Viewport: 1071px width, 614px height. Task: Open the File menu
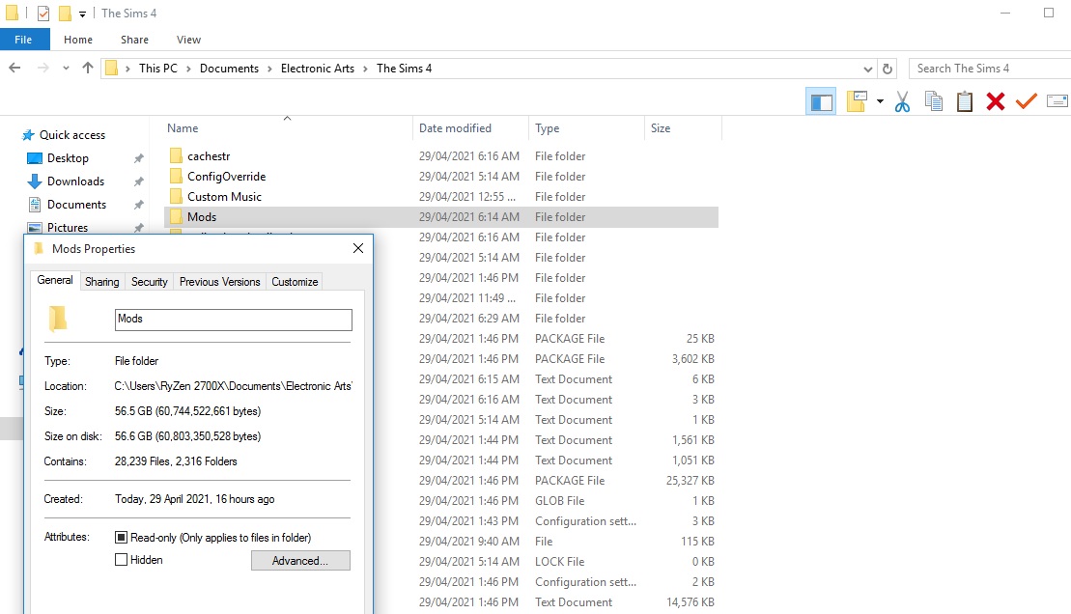coord(23,40)
